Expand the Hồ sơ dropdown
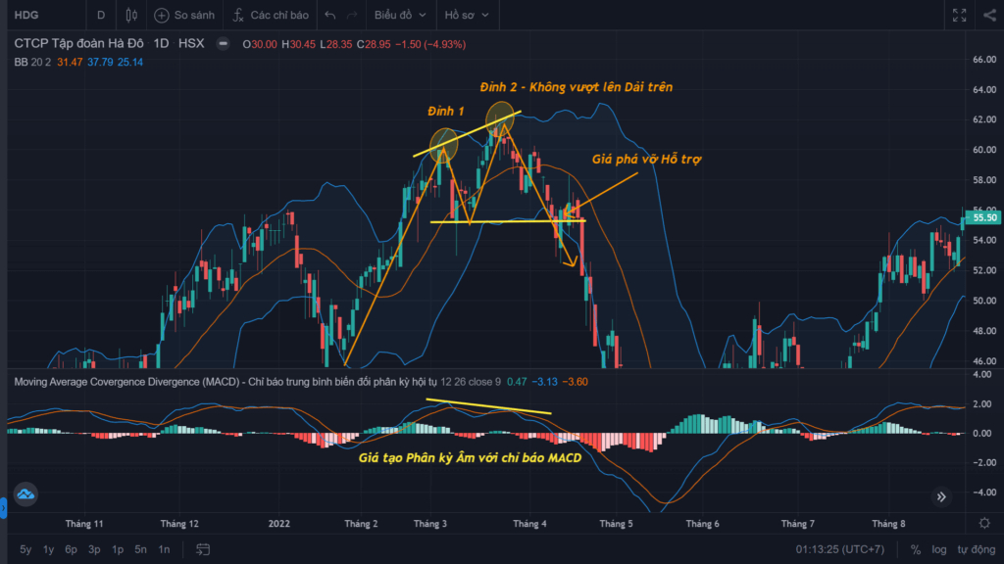The width and height of the screenshot is (1004, 564). 467,15
